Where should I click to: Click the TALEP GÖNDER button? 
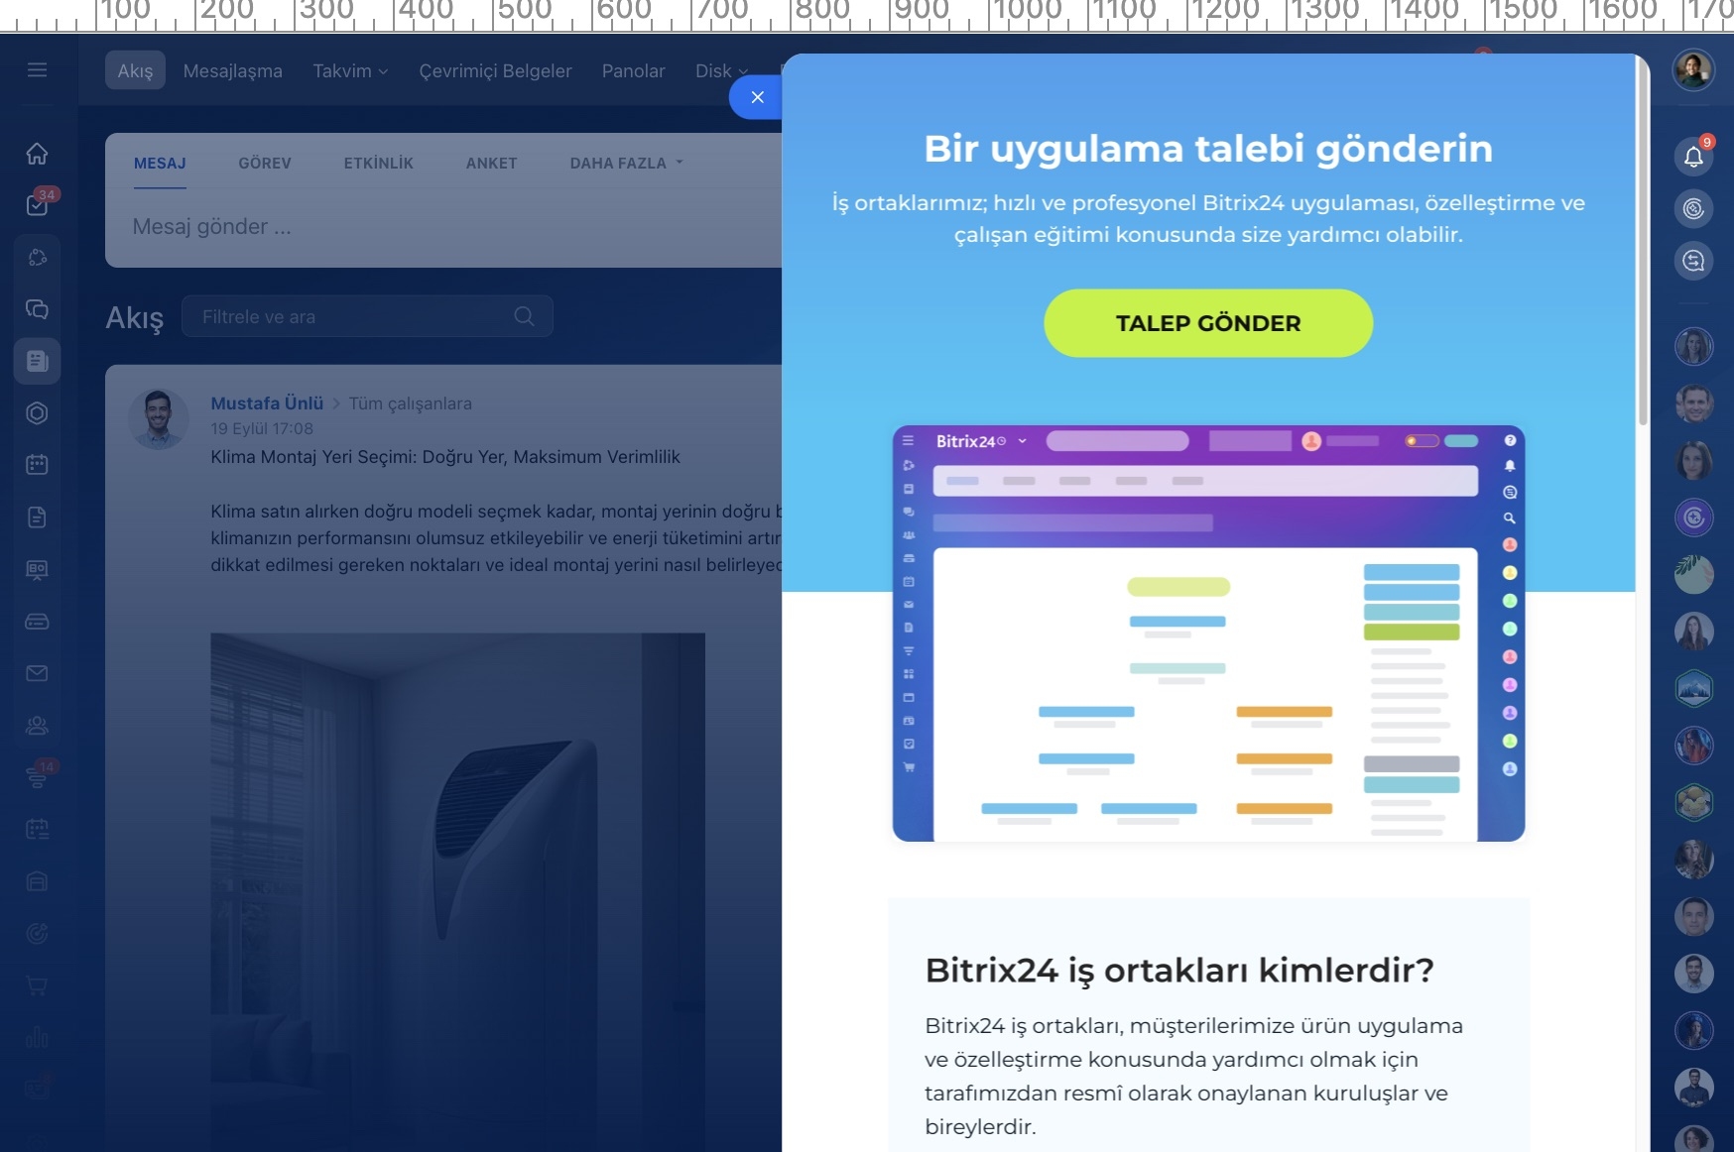(1208, 323)
